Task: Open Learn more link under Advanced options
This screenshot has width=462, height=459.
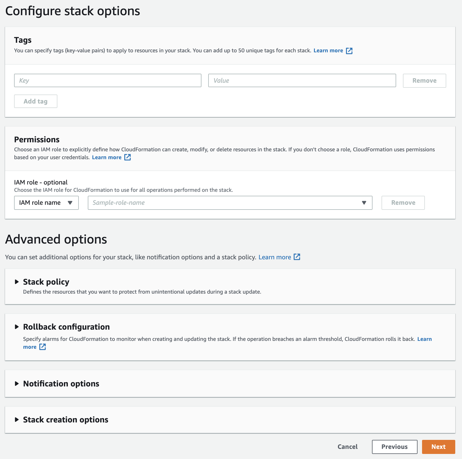Action: 275,257
